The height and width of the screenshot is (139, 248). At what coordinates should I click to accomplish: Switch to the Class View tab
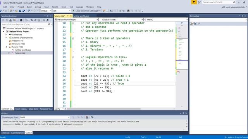tap(33, 109)
